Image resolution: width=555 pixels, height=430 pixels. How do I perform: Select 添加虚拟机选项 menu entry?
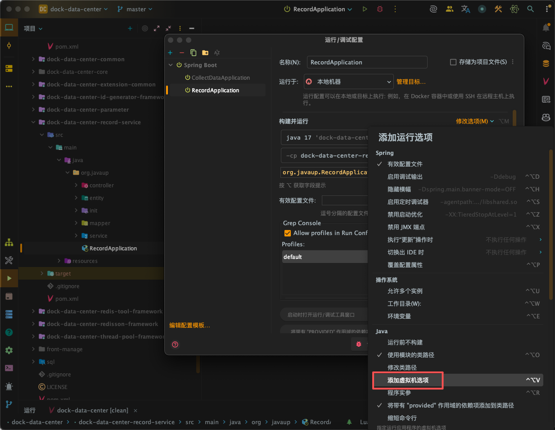[x=408, y=380]
